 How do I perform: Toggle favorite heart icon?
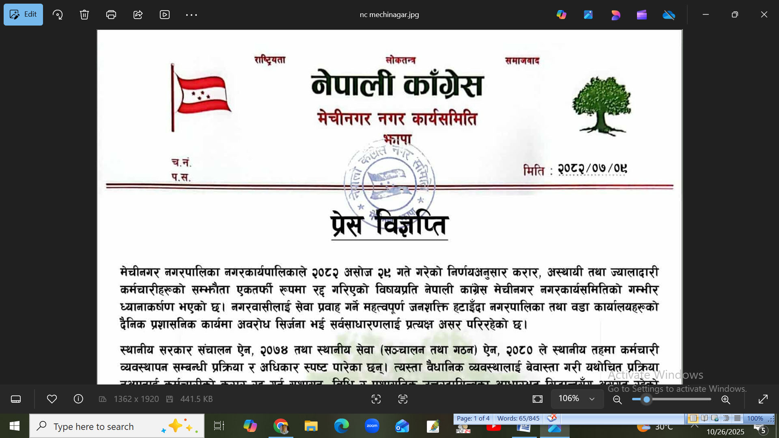click(52, 399)
